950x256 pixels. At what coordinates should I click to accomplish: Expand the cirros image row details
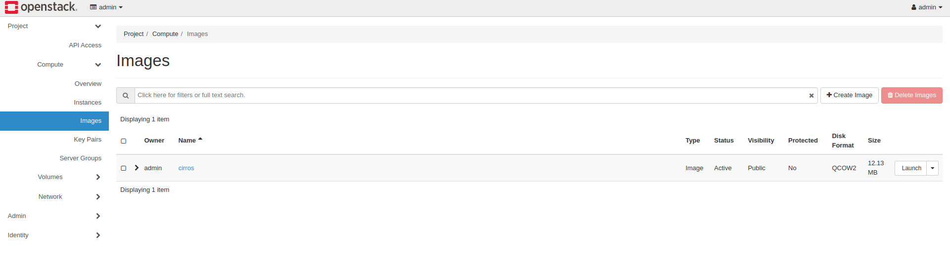pos(137,168)
